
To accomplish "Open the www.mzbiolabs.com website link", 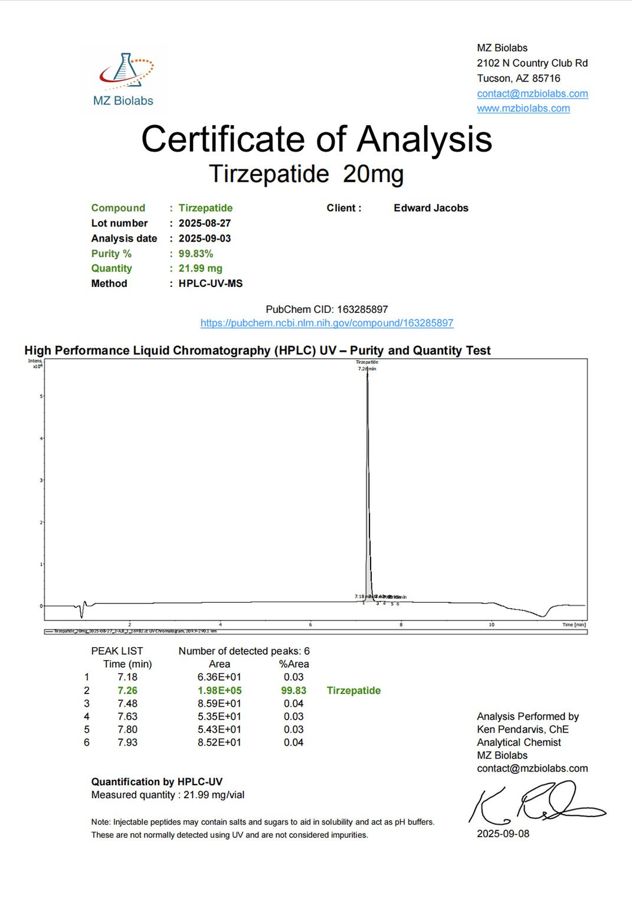I will 523,108.
